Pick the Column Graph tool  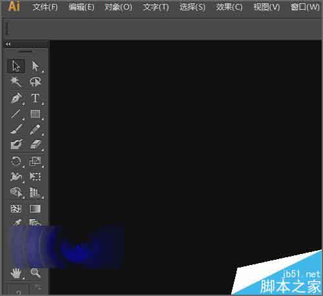pyautogui.click(x=35, y=192)
